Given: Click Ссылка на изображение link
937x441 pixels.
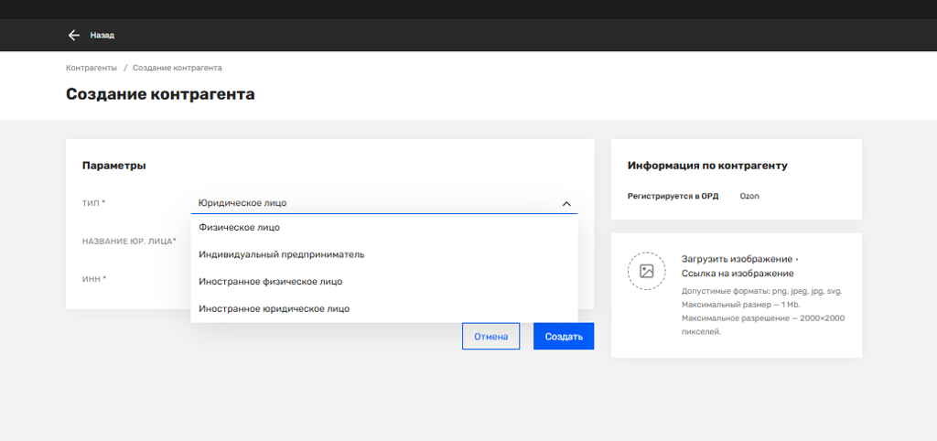Looking at the screenshot, I should pos(738,274).
